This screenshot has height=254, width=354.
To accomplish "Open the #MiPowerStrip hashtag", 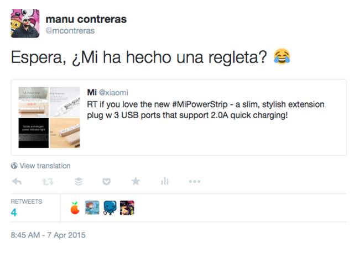I will (x=200, y=104).
